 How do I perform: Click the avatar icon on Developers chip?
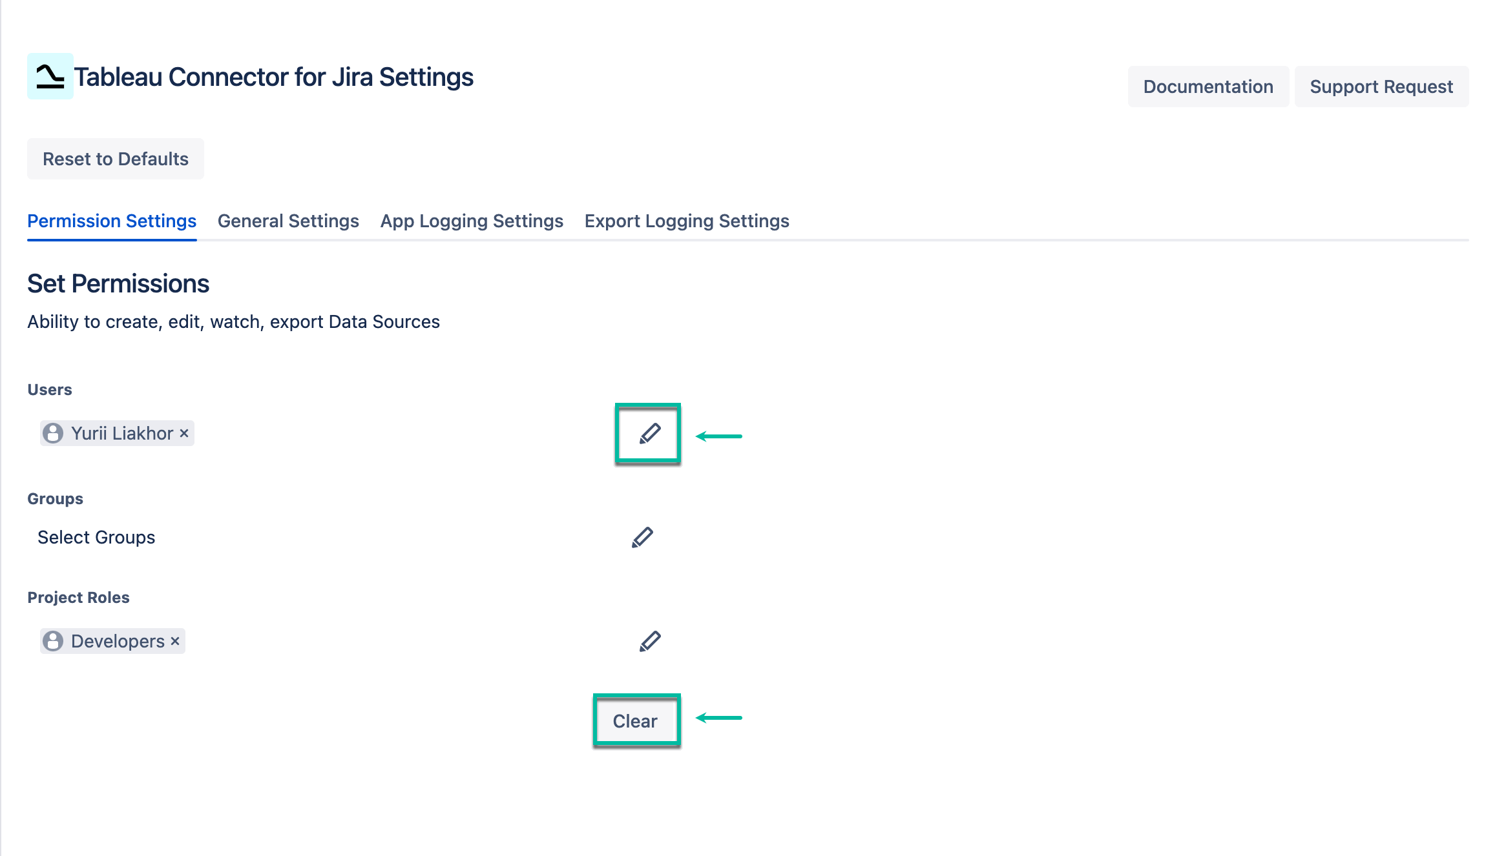[54, 640]
